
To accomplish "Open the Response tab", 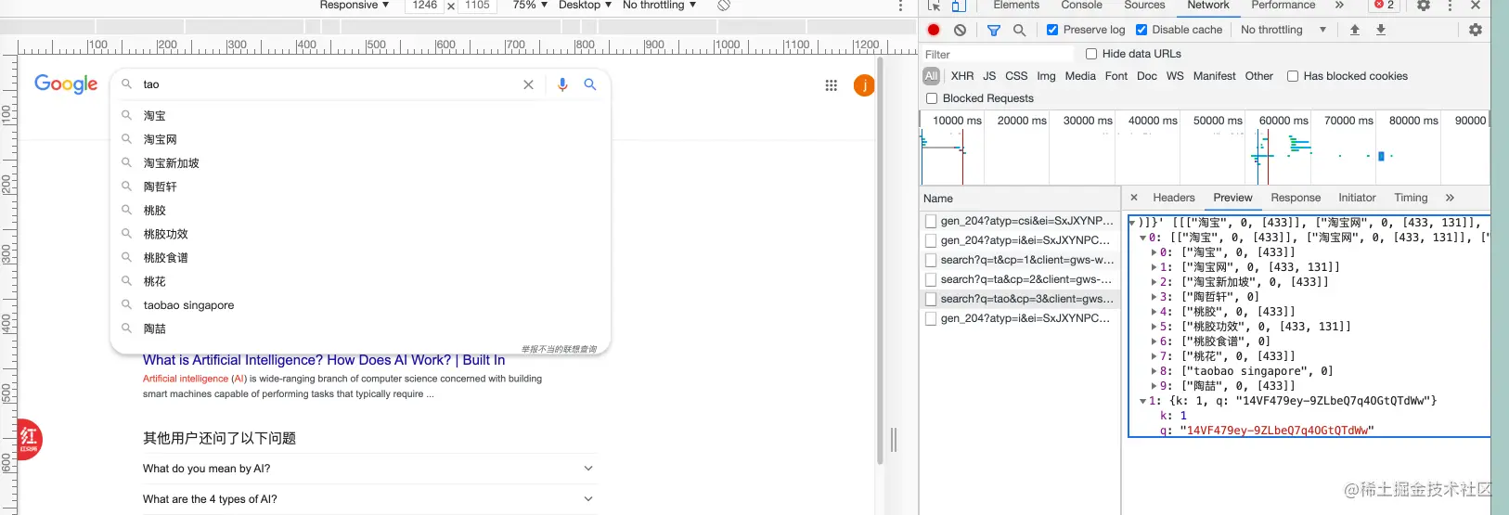I will [x=1296, y=198].
